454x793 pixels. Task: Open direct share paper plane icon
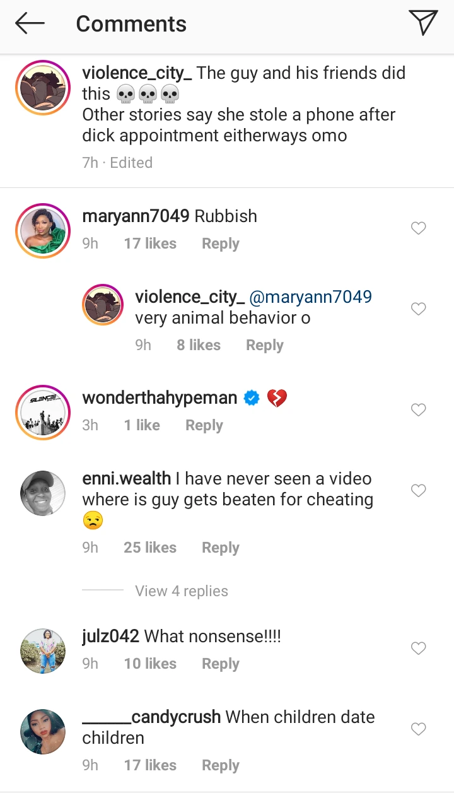tap(423, 24)
